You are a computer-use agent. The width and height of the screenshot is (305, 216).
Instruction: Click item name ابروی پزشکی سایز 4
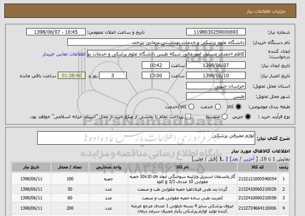click(183, 208)
